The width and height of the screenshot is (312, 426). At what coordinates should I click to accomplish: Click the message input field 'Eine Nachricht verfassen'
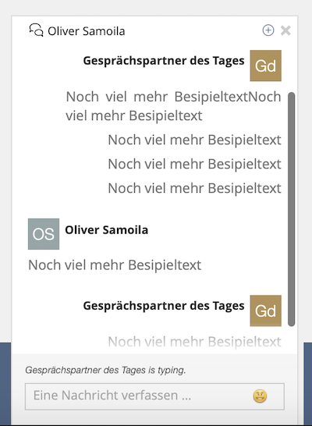coord(154,396)
